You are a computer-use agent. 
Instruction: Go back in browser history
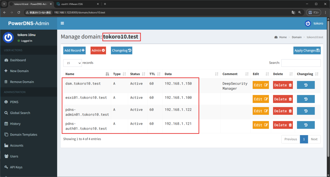[4, 12]
